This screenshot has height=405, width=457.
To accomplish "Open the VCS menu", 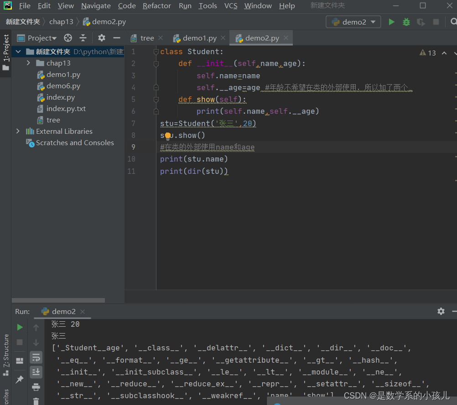I will [x=231, y=6].
